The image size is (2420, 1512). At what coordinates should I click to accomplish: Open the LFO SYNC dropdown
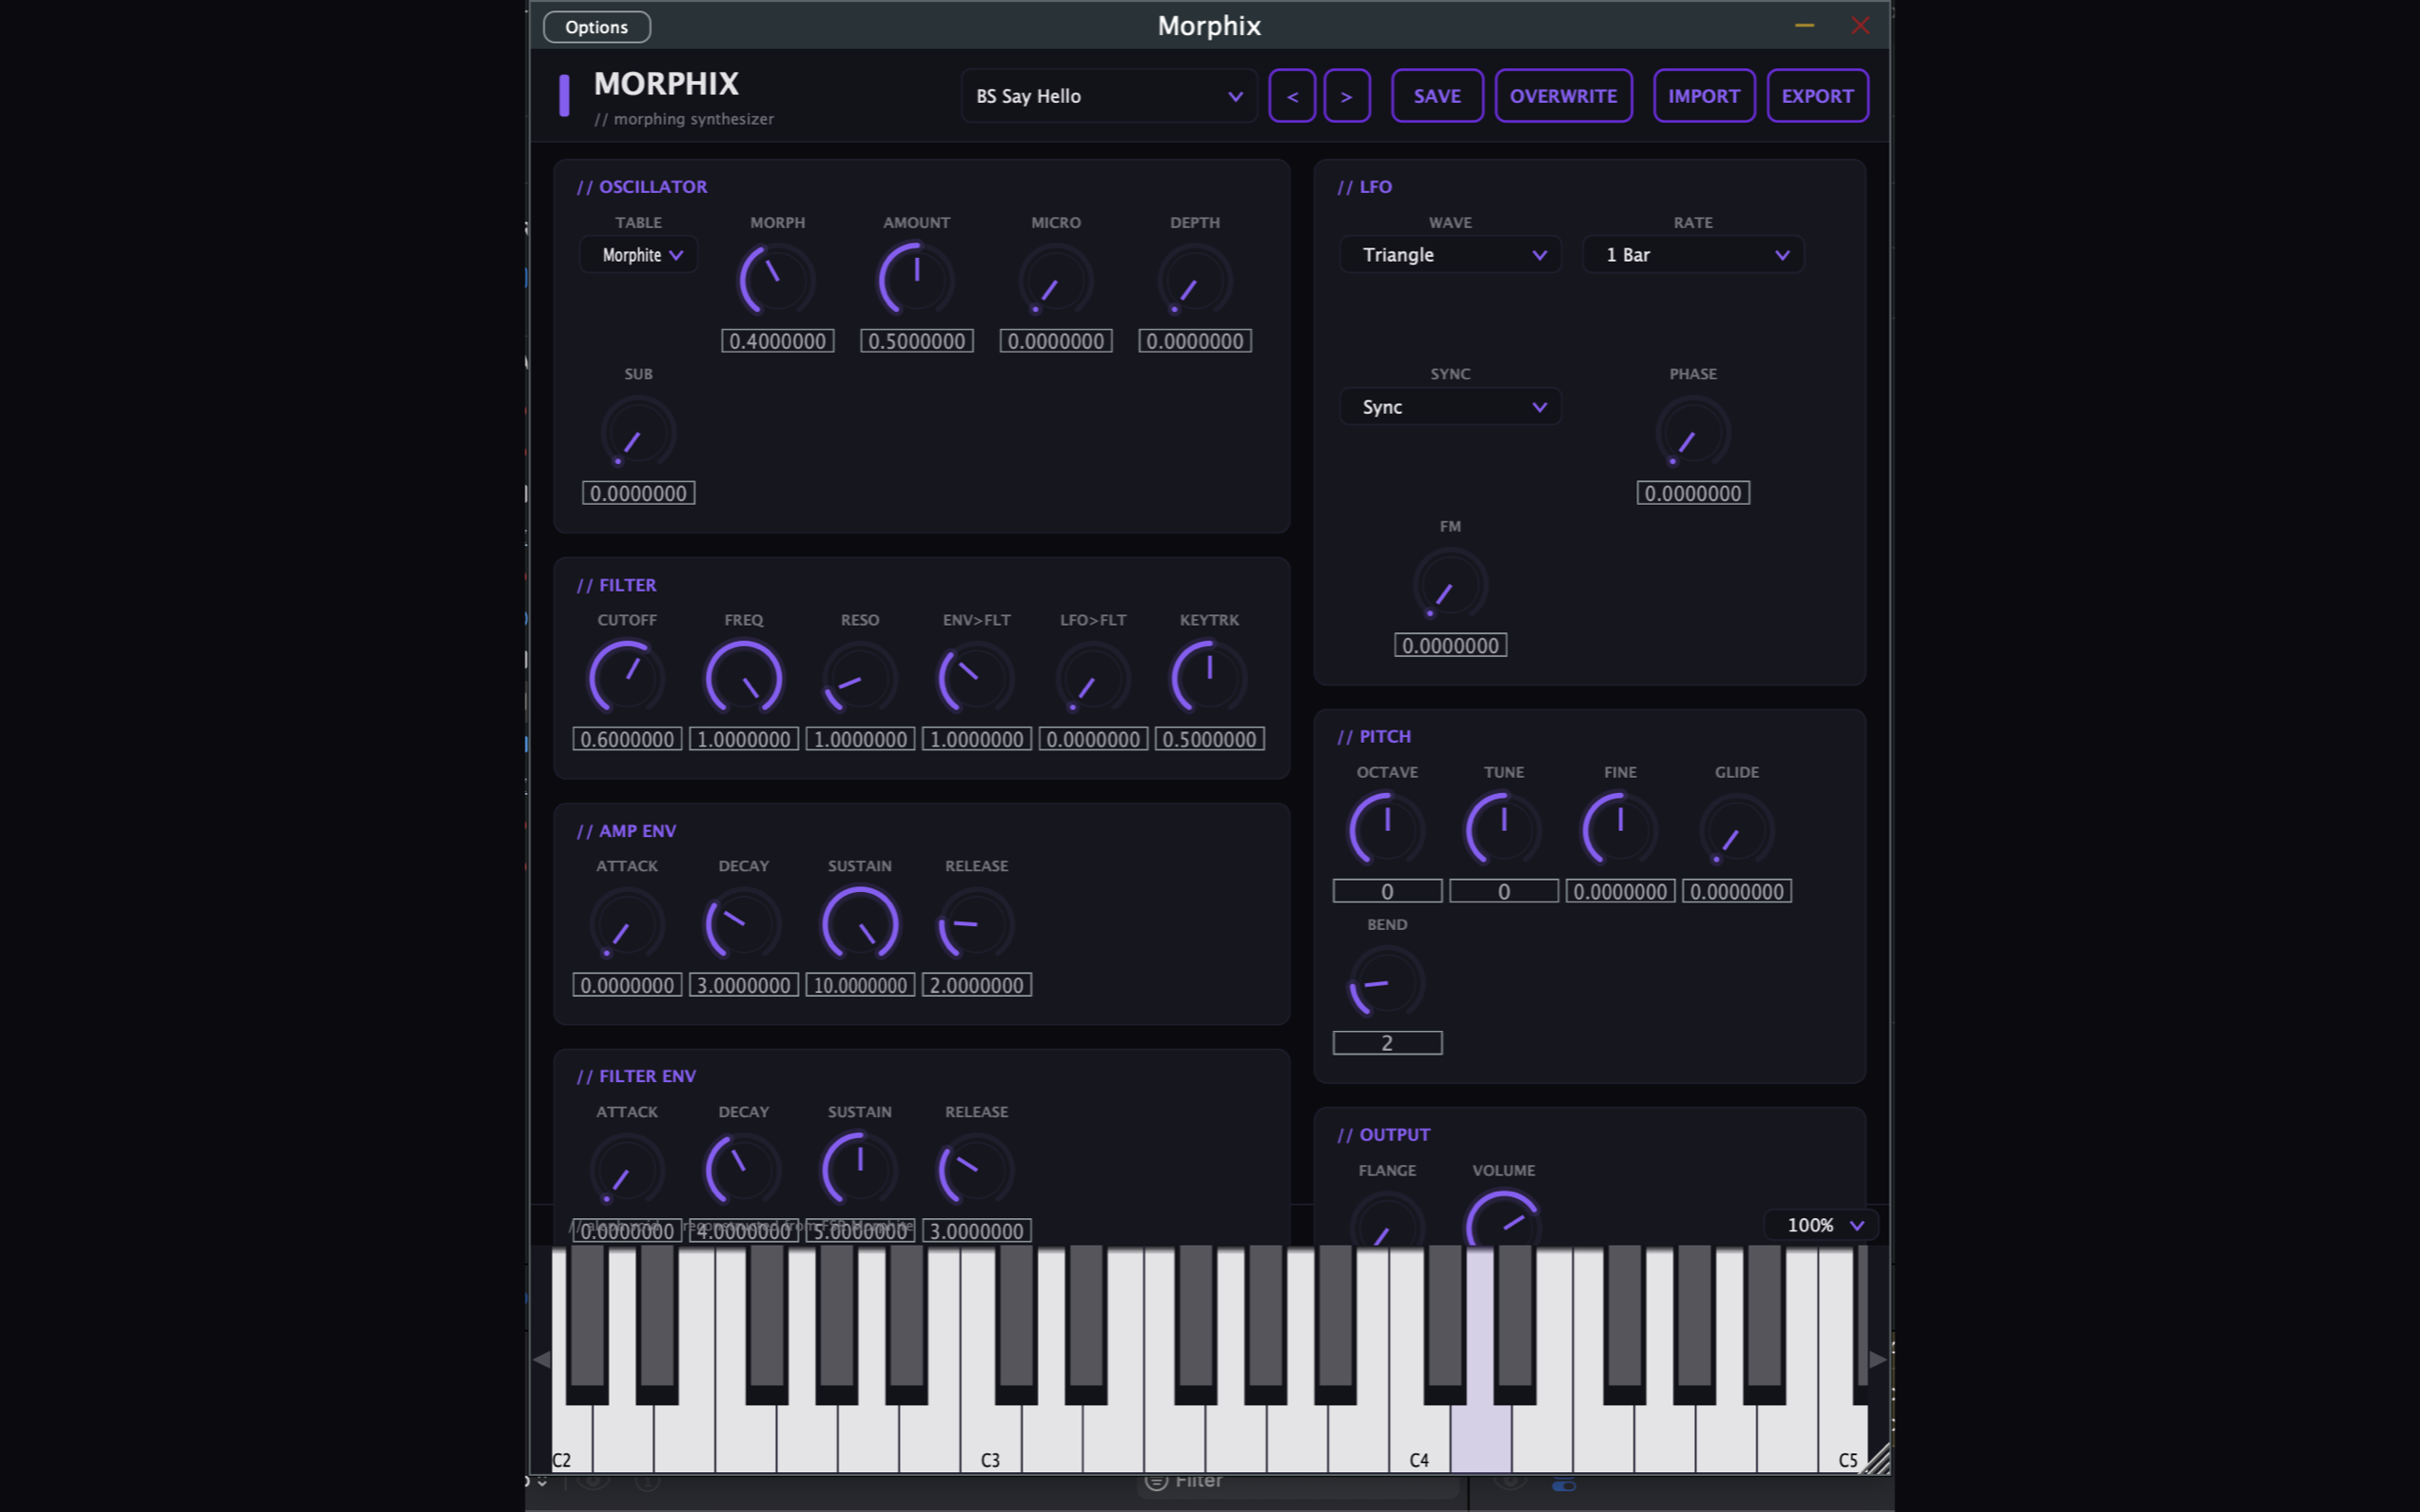coord(1450,407)
